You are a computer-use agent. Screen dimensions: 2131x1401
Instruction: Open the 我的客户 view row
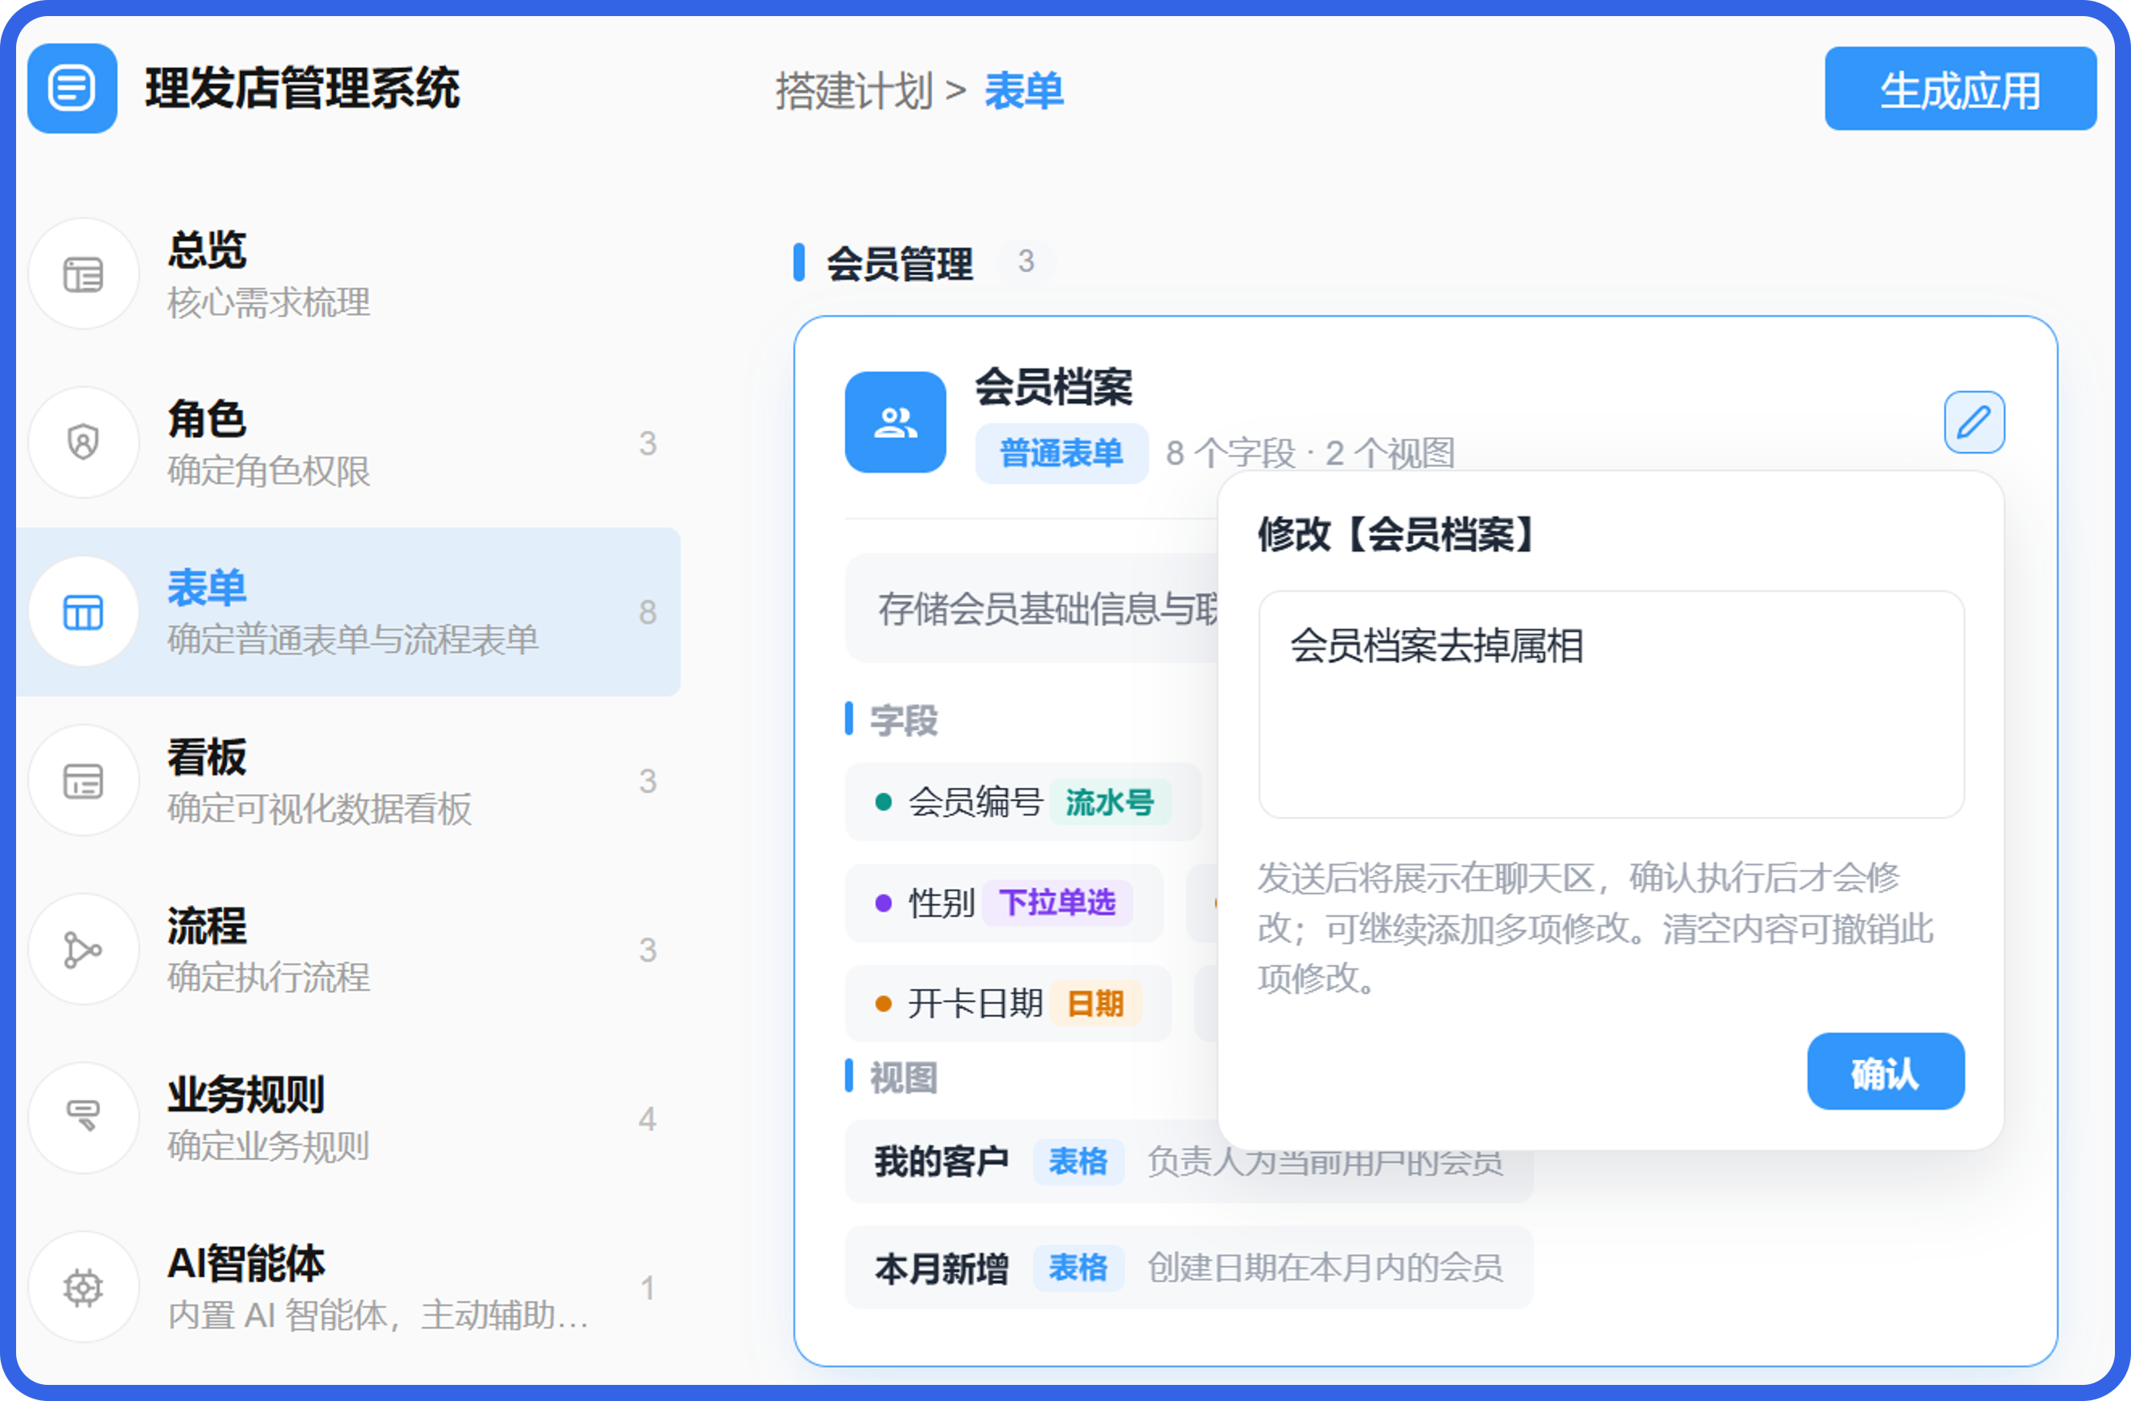click(1189, 1161)
